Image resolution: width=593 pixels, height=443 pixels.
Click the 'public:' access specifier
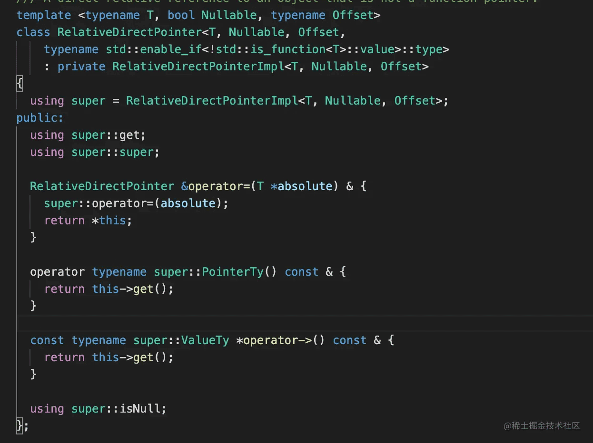40,118
